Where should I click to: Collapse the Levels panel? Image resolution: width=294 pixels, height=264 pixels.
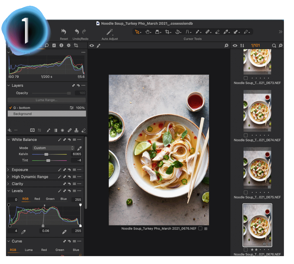pos(8,191)
